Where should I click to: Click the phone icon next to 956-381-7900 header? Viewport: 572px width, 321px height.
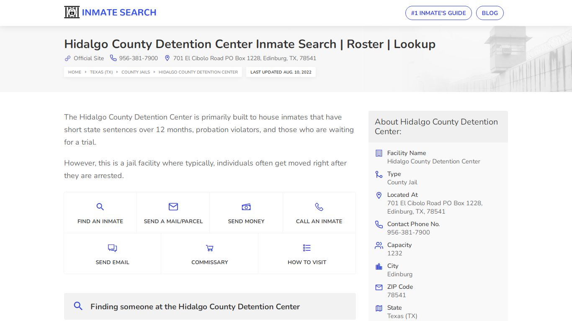pos(113,58)
